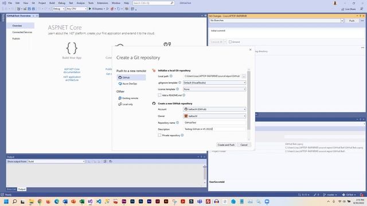Click the Repository name field
The image size is (367, 206).
[214, 122]
